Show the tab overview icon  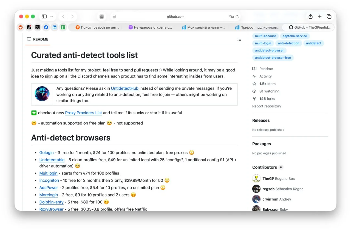329,16
